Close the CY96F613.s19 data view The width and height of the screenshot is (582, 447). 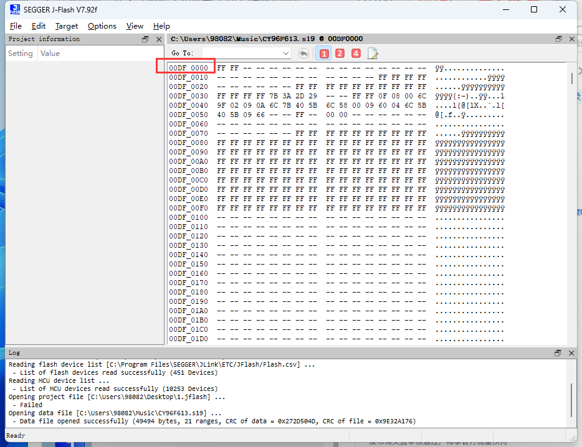coord(571,39)
